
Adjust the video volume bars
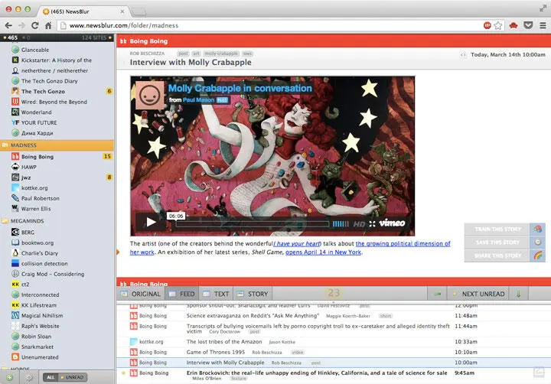click(x=341, y=224)
